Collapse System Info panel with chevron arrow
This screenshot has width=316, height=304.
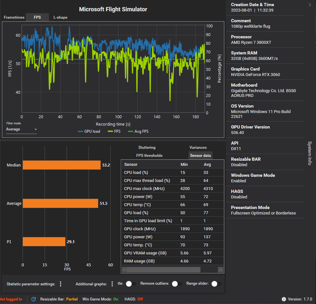pyautogui.click(x=310, y=5)
